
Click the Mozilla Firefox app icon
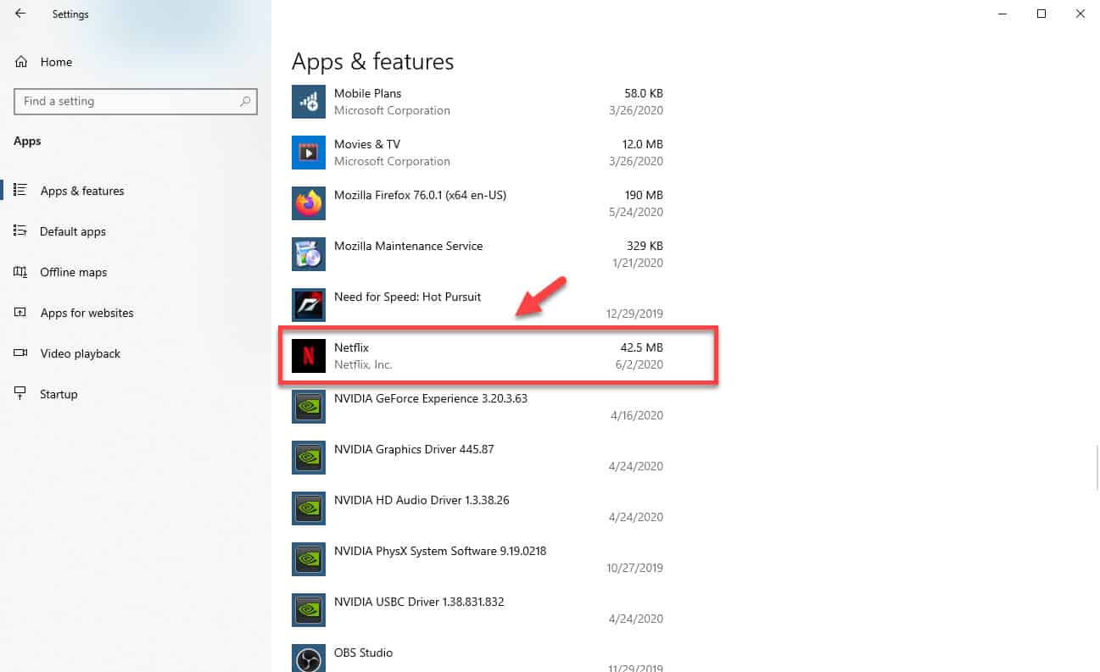click(309, 203)
